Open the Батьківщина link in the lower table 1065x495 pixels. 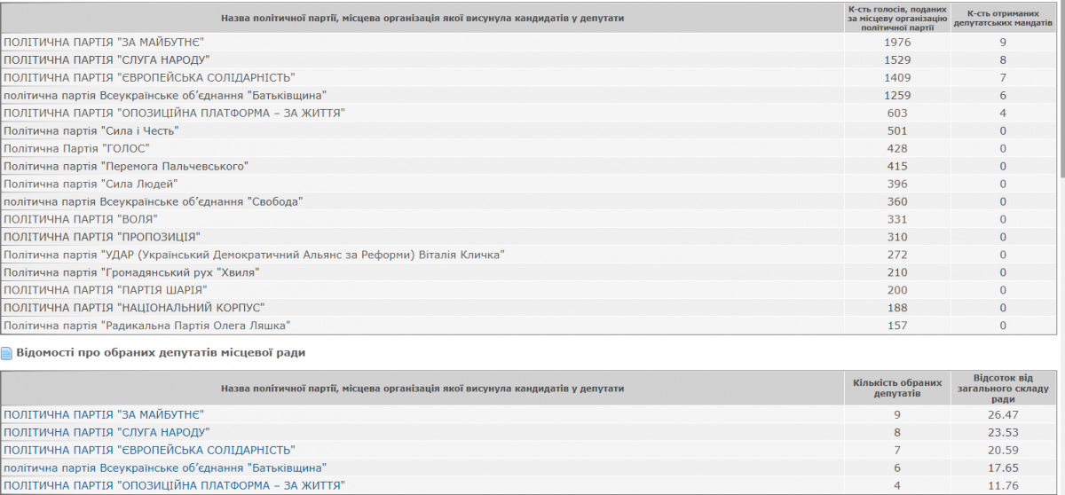click(x=165, y=467)
